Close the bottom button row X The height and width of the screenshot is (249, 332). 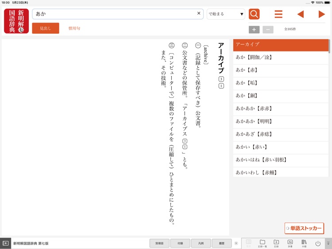(236, 243)
